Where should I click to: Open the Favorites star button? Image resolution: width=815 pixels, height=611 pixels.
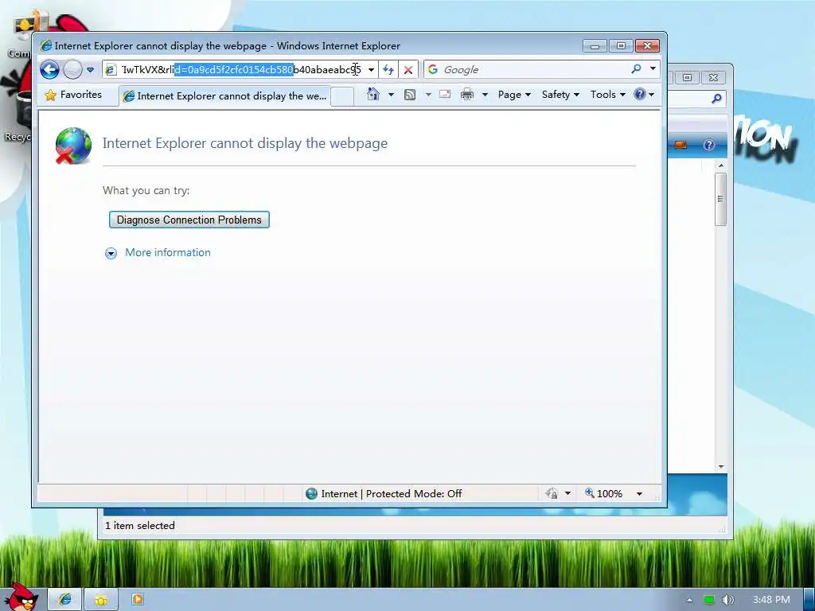click(73, 95)
